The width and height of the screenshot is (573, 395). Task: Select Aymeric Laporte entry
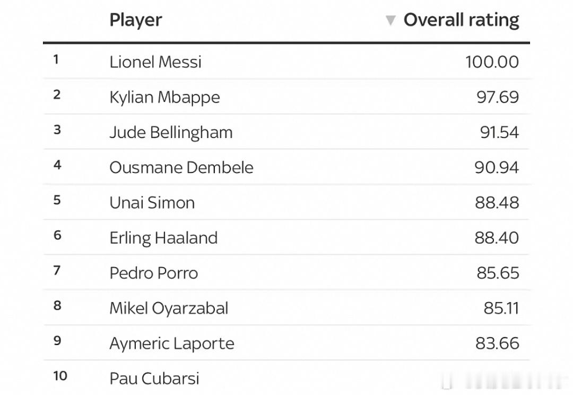(172, 344)
